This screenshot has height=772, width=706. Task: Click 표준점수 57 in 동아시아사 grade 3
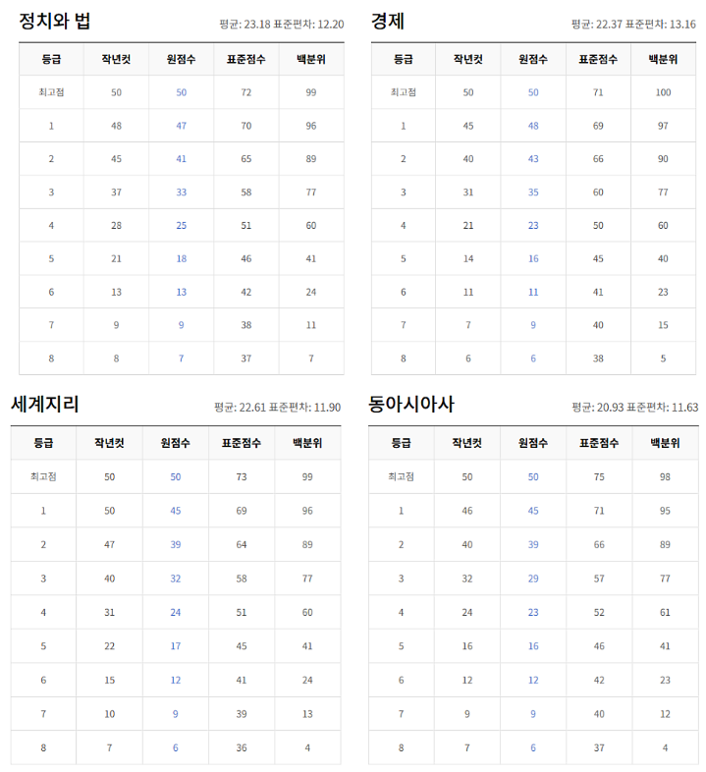click(x=599, y=579)
